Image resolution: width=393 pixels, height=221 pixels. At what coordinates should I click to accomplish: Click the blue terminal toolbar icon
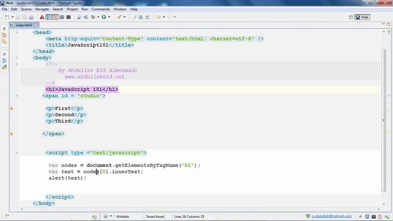pyautogui.click(x=61, y=17)
